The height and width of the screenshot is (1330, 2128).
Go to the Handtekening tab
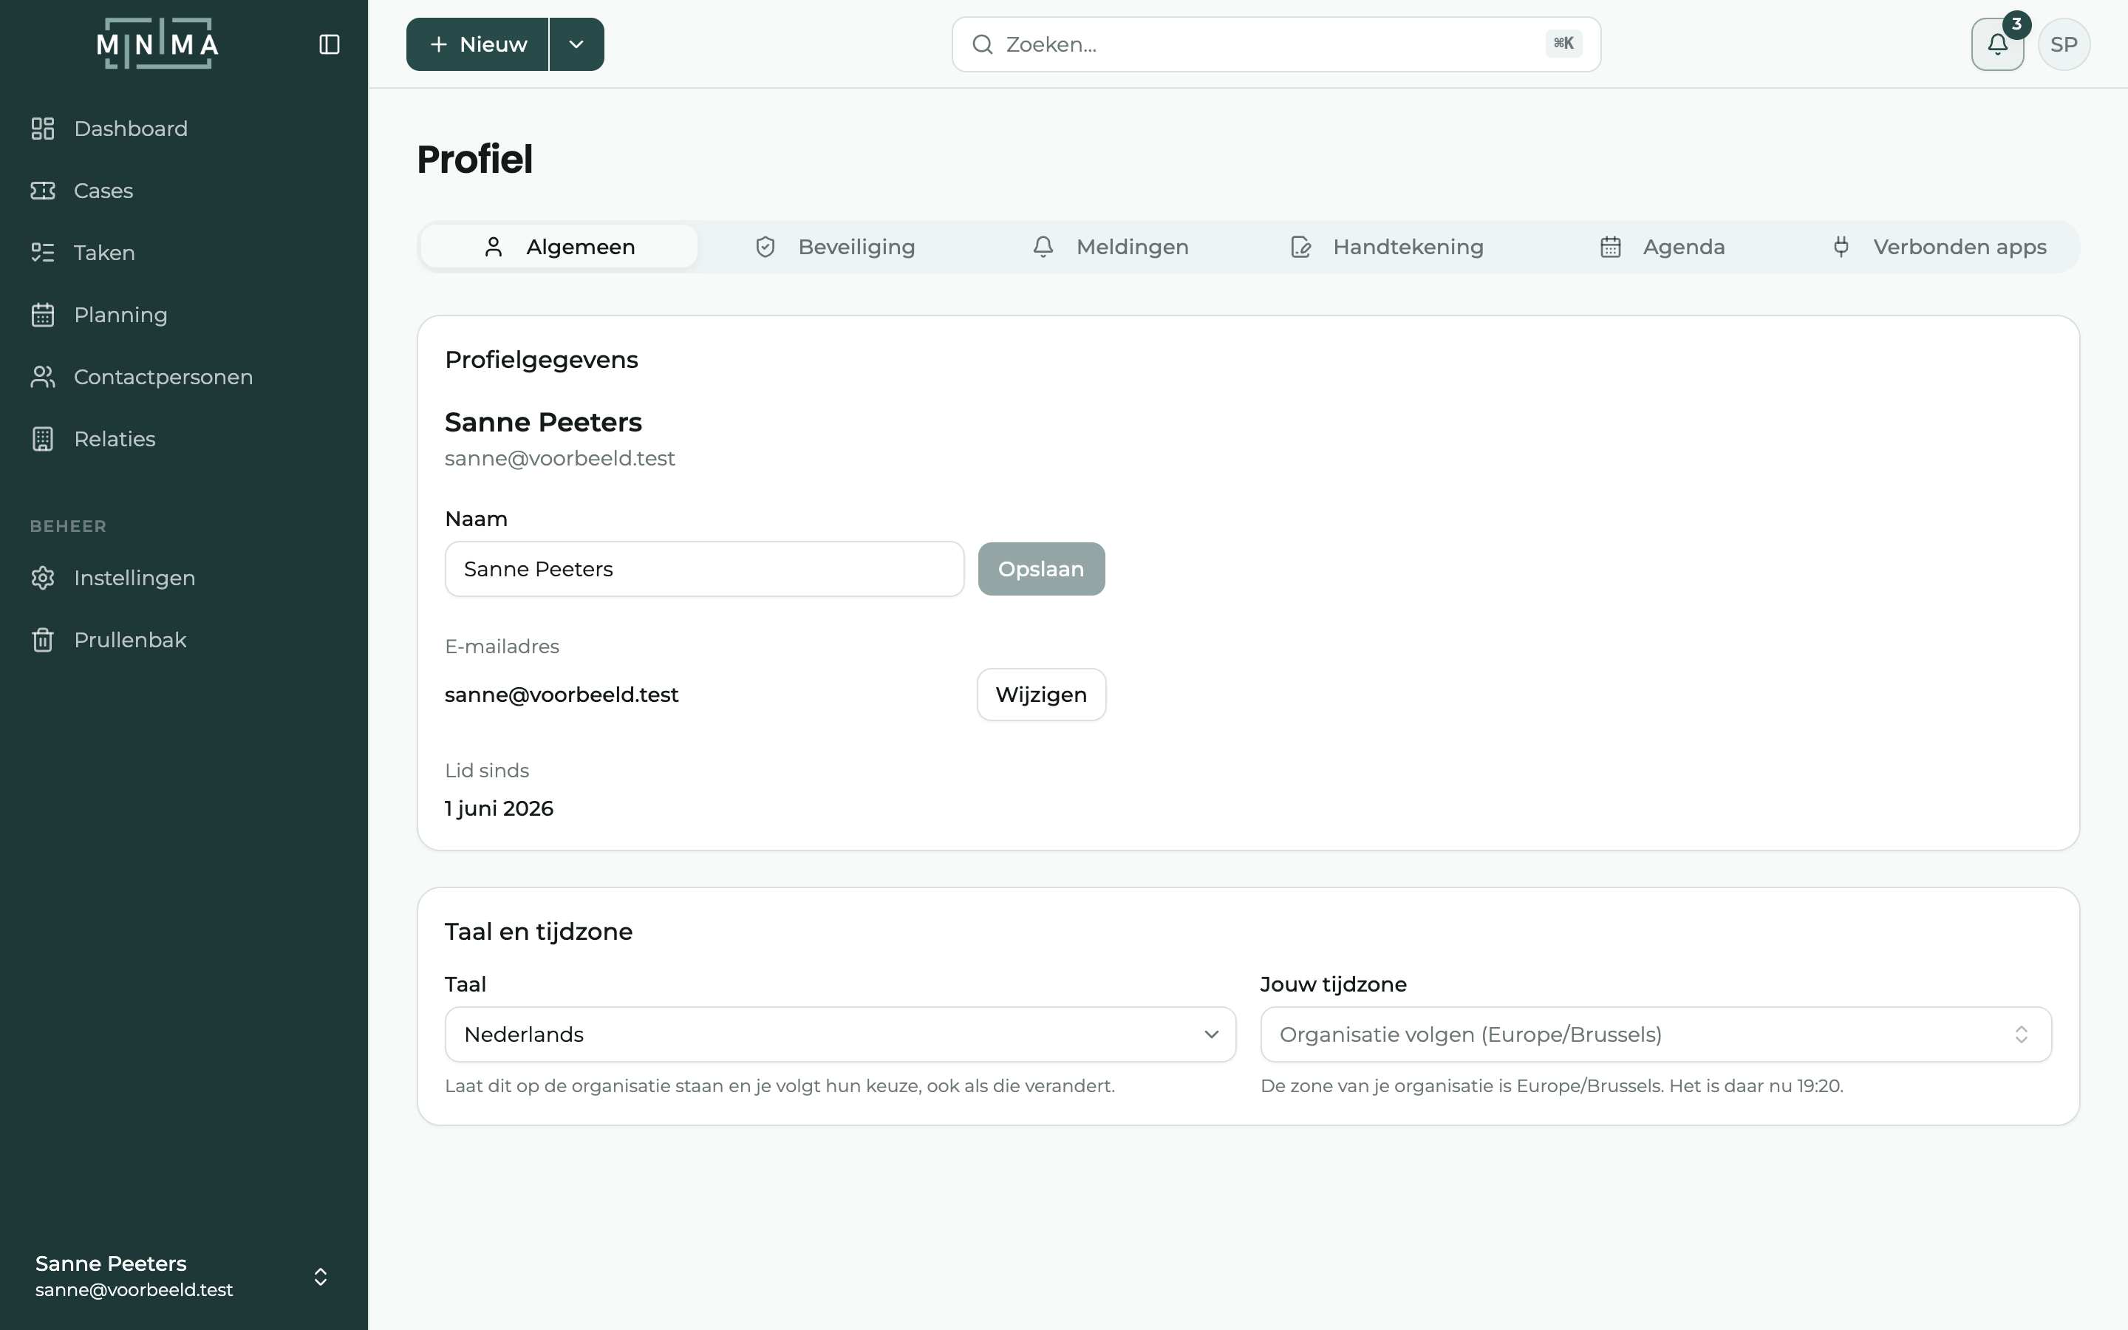click(x=1387, y=248)
